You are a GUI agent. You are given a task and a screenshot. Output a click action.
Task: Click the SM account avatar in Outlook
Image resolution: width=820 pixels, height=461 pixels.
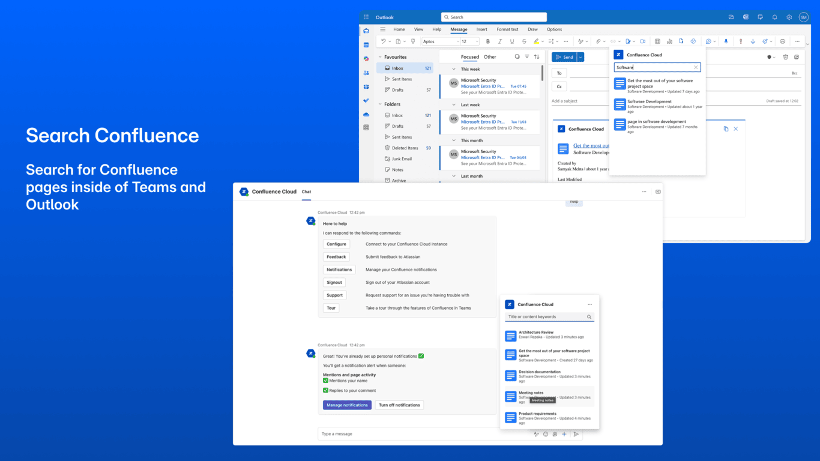coord(803,17)
